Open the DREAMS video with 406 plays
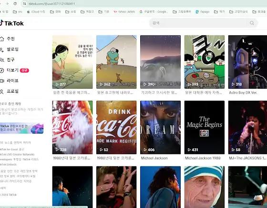The height and width of the screenshot is (208, 267). point(160,127)
